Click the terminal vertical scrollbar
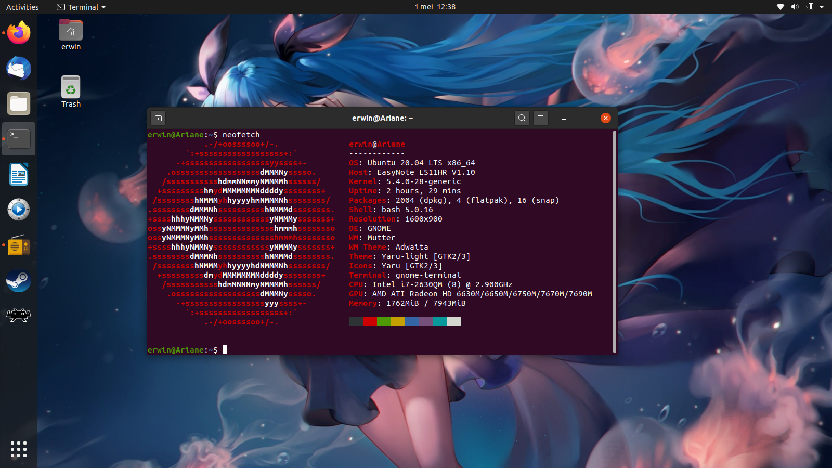Viewport: 832px width, 468px height. (x=615, y=241)
